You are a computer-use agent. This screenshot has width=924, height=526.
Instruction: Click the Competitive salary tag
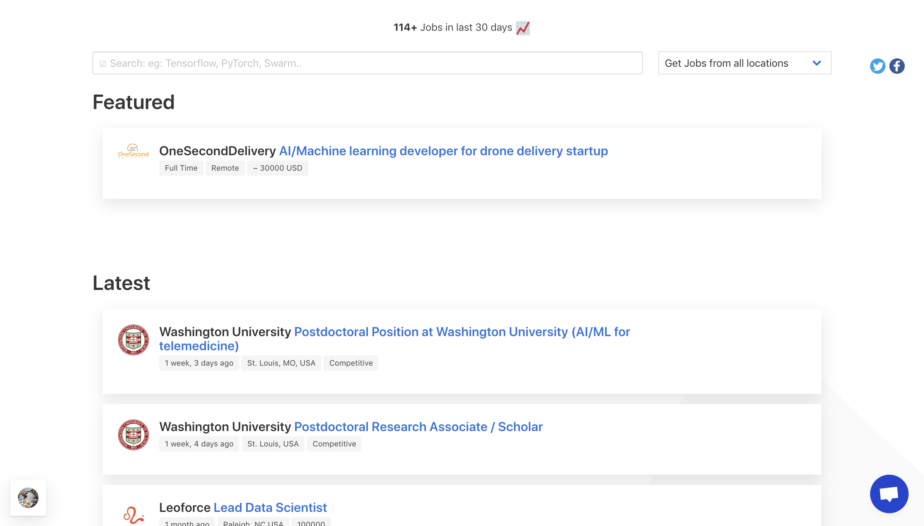click(351, 363)
